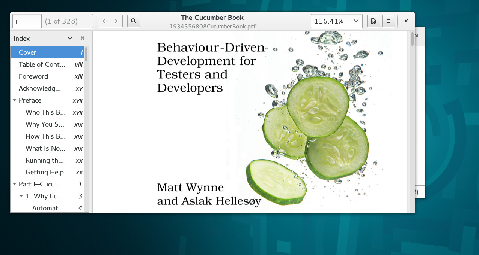Screen dimensions: 479x255
Task: Go to Running th... section
Action: coord(47,160)
